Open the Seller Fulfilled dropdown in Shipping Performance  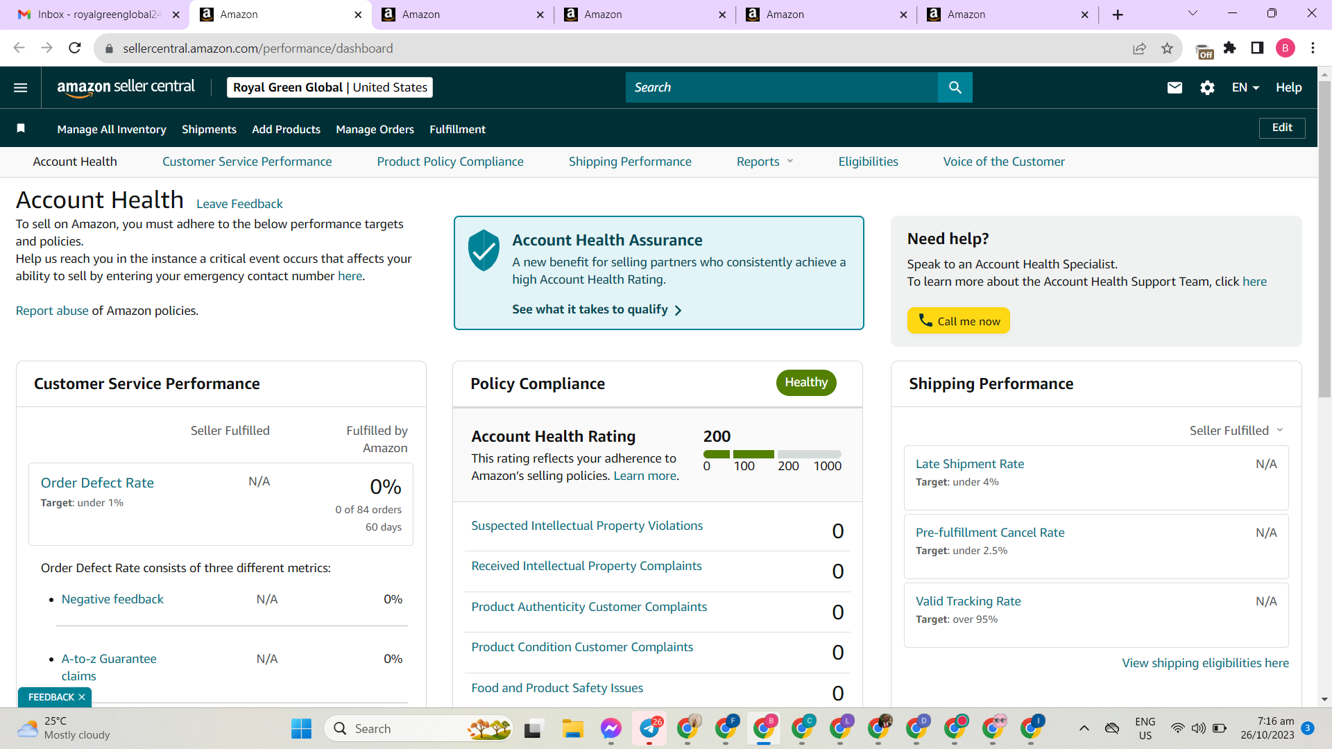coord(1236,431)
